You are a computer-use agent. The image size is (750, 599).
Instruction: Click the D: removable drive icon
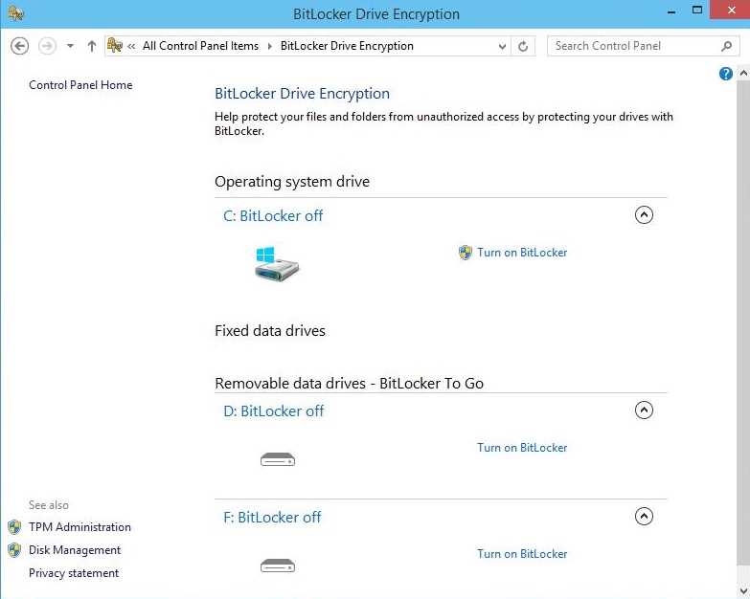[278, 460]
